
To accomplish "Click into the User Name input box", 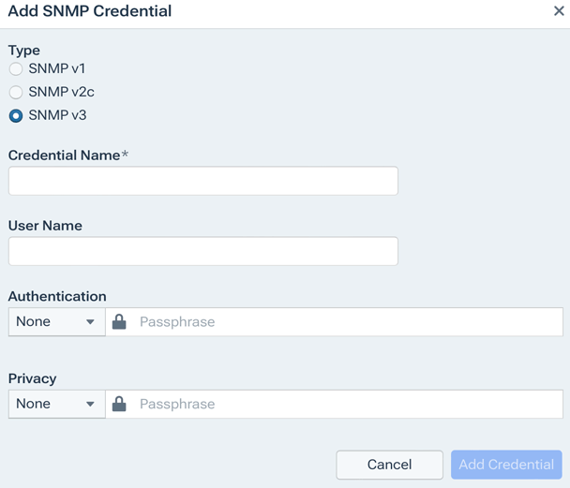I will tap(202, 251).
